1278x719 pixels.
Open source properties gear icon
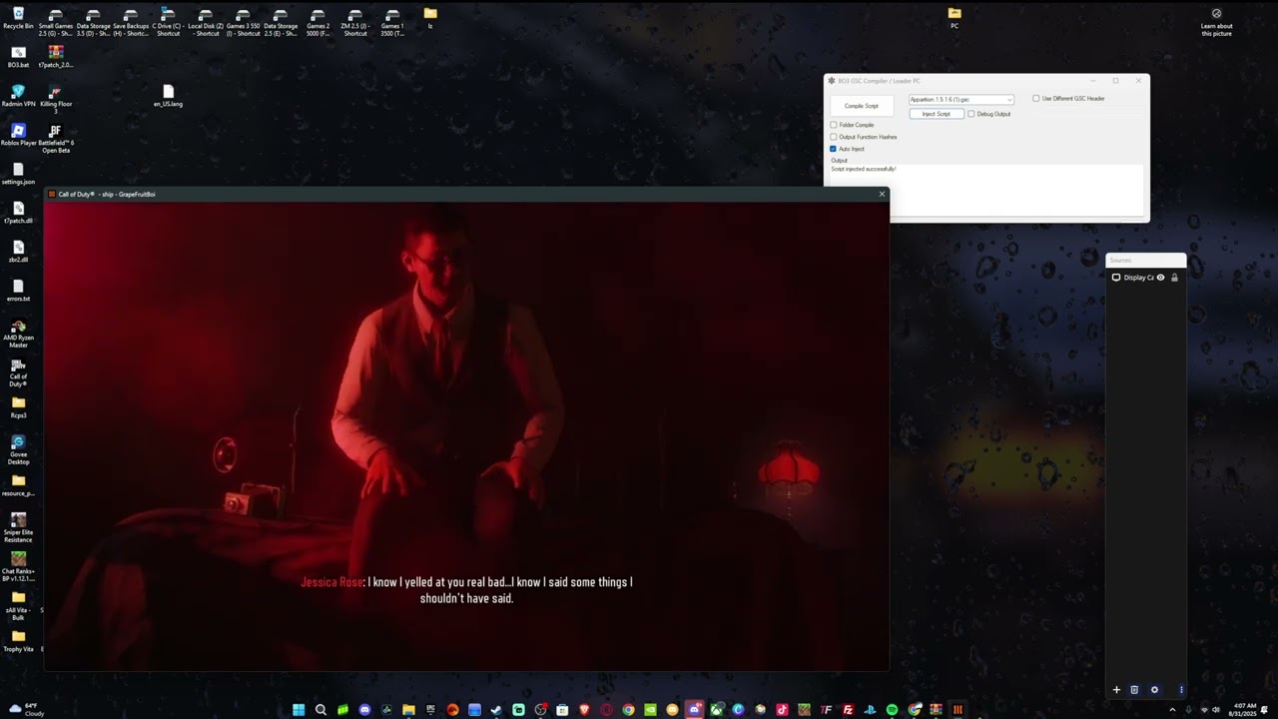tap(1154, 690)
